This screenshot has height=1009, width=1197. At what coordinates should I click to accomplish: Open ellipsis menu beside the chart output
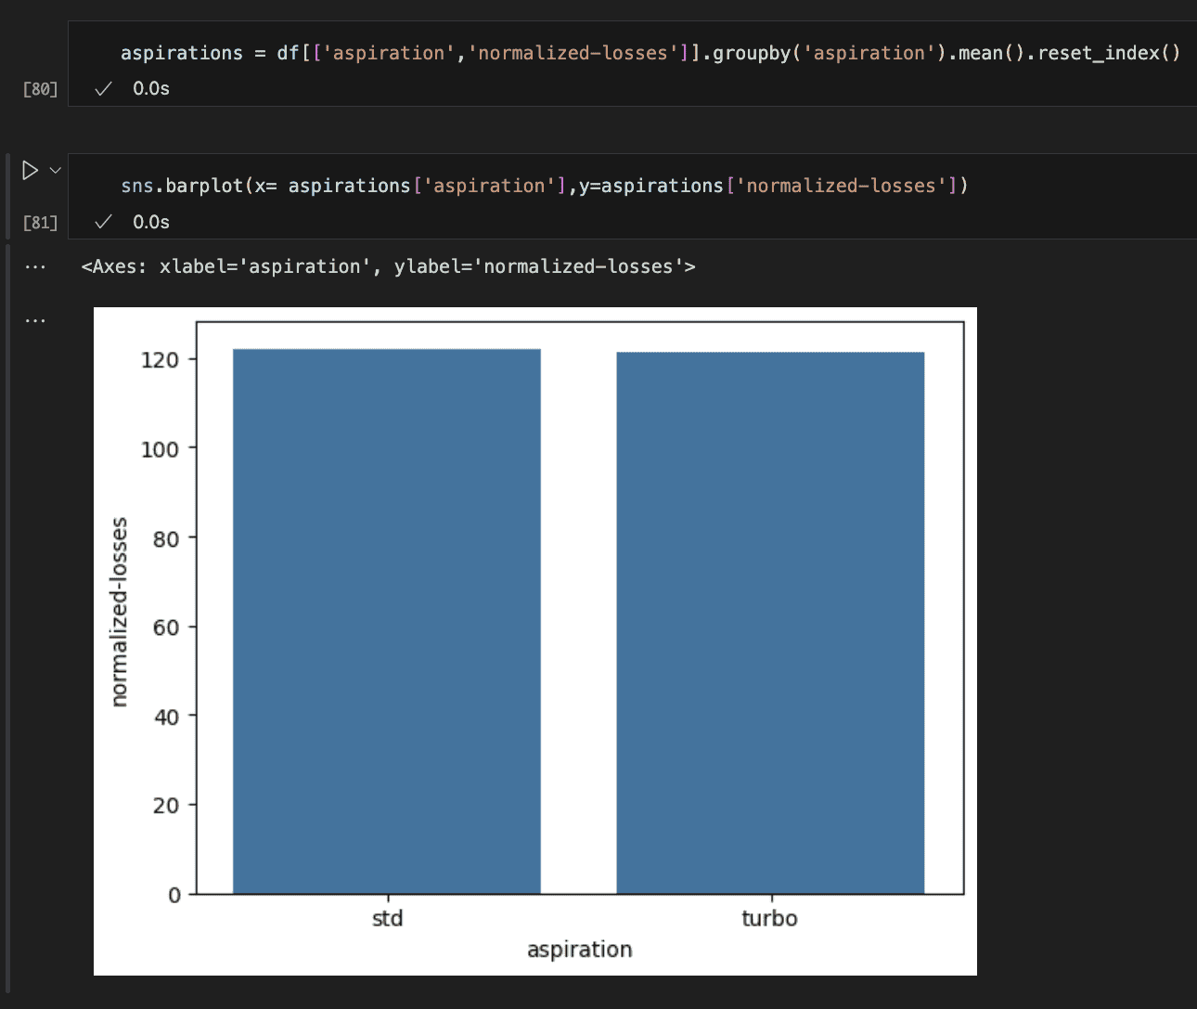pyautogui.click(x=35, y=321)
